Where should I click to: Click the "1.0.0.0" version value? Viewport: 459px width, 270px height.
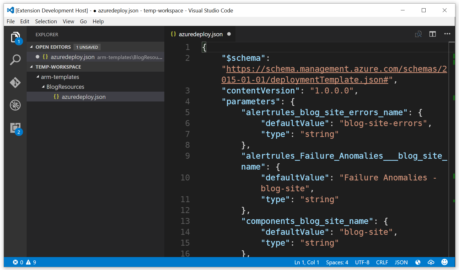tap(332, 91)
